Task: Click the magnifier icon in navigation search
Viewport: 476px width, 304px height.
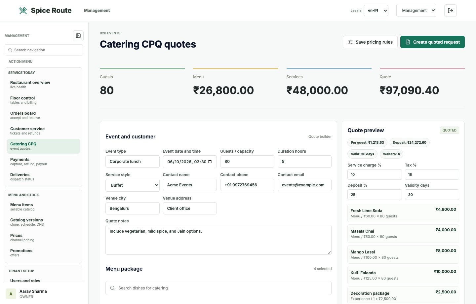Action: coord(10,50)
